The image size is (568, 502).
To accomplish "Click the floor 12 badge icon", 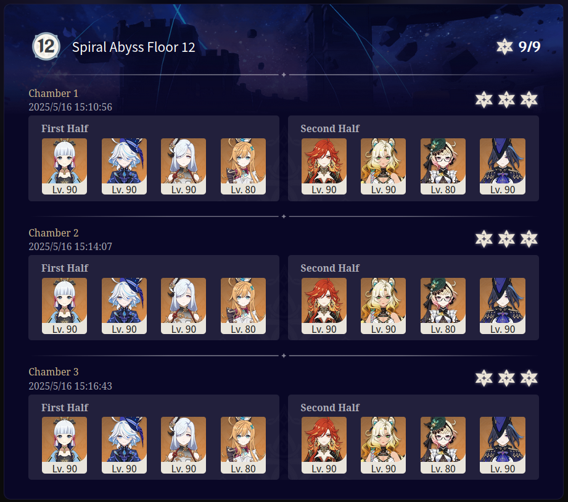I will click(46, 46).
